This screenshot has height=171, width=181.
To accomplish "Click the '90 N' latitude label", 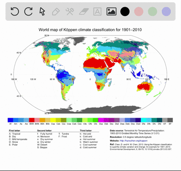I will pos(47,36).
